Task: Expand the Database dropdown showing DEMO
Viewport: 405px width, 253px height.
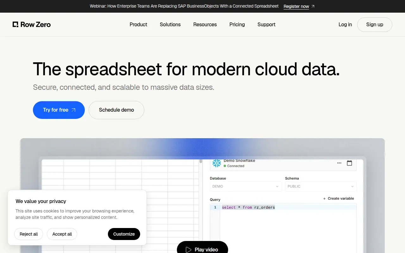Action: pyautogui.click(x=246, y=186)
